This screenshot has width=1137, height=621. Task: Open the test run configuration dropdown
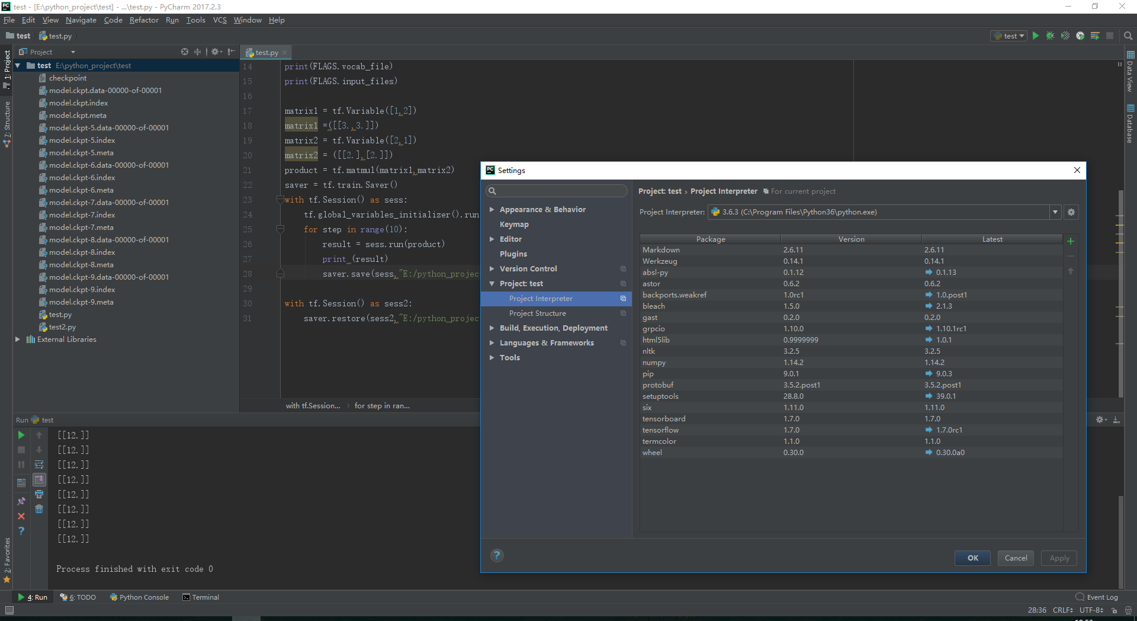pos(1009,36)
